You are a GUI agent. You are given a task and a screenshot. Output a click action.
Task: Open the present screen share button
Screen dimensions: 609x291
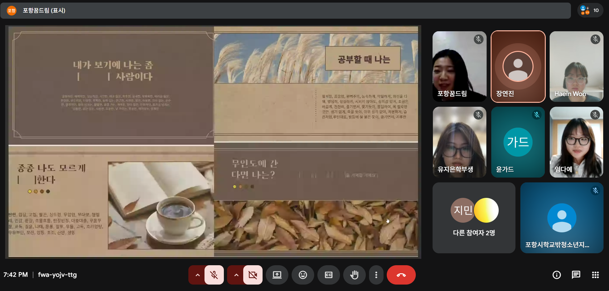click(277, 275)
